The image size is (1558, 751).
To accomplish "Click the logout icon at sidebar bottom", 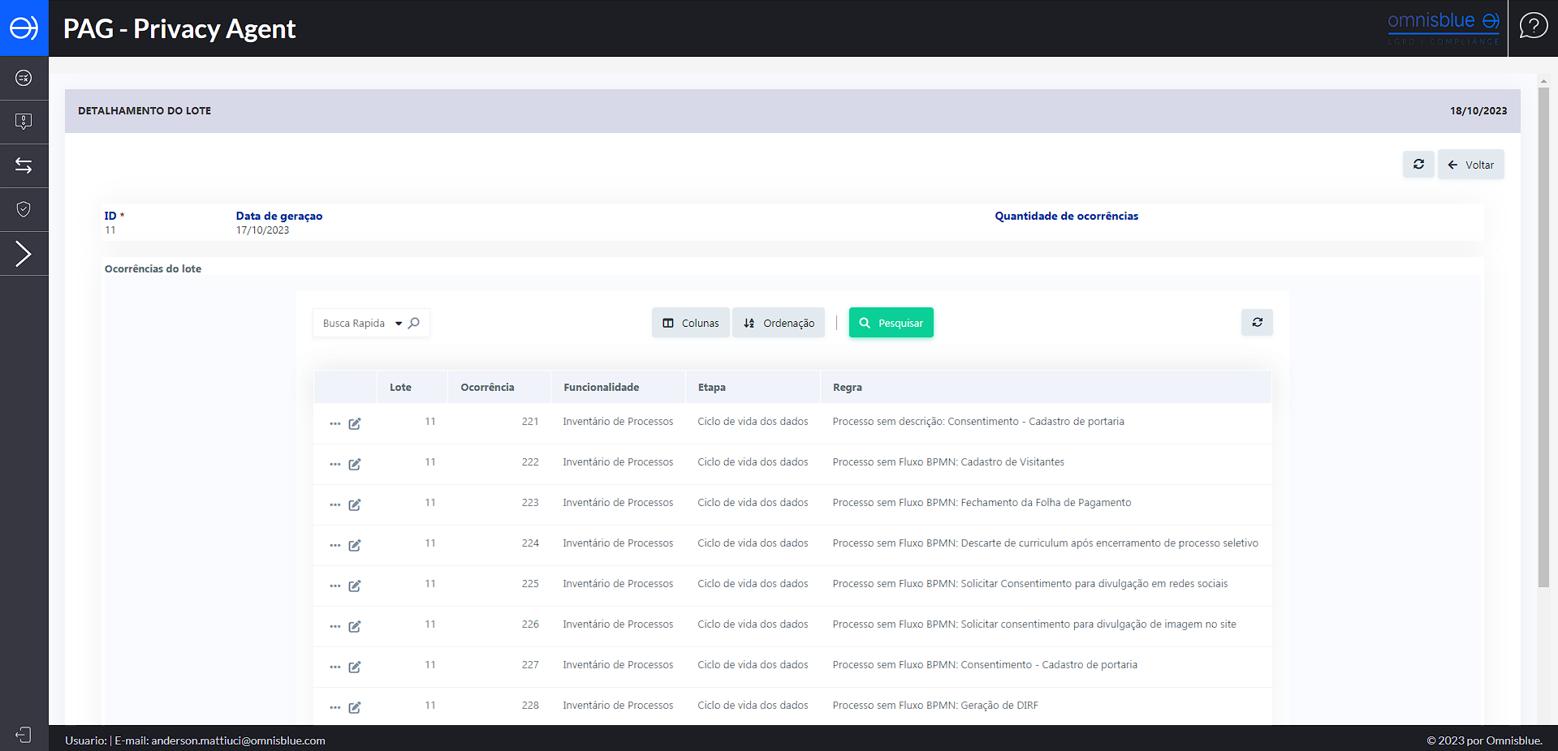I will tap(24, 735).
